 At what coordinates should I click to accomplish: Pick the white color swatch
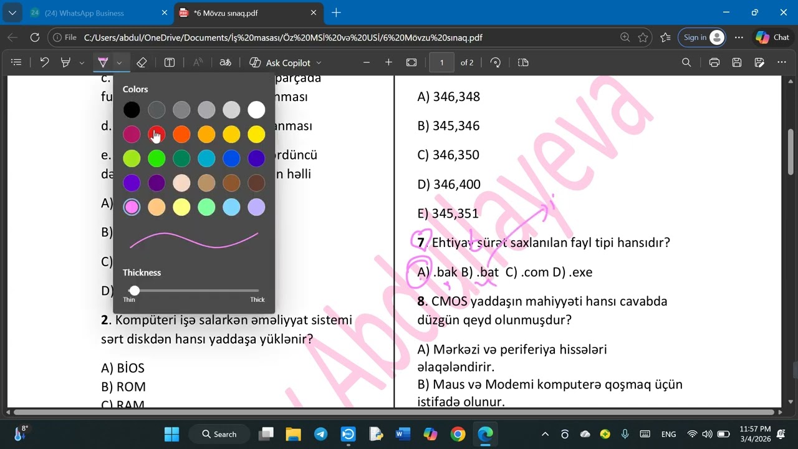click(256, 110)
